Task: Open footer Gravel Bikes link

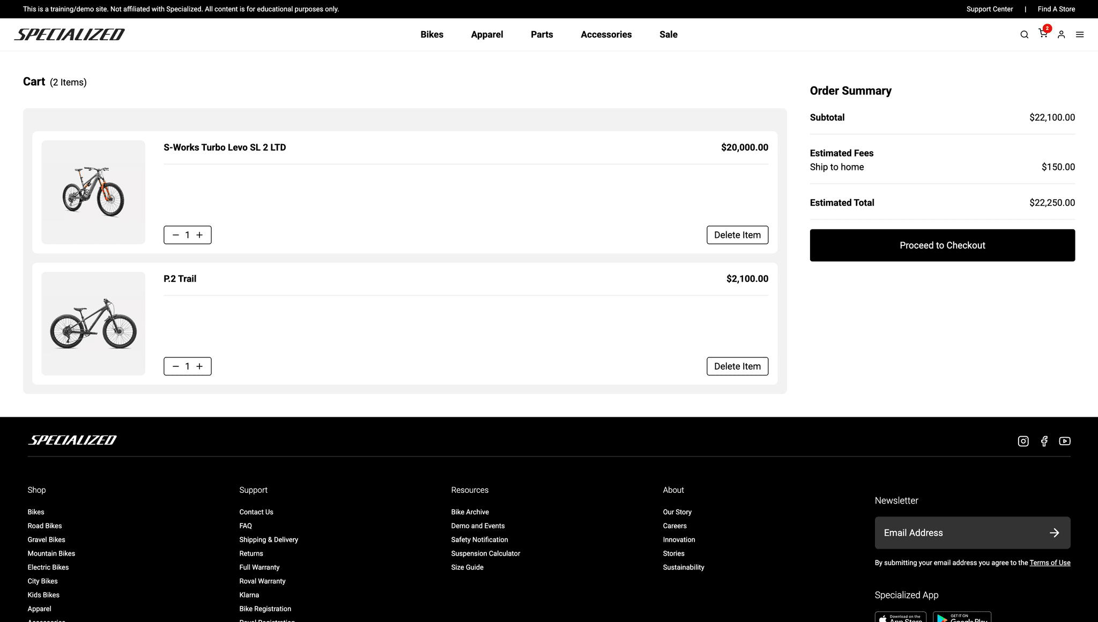Action: 46,540
